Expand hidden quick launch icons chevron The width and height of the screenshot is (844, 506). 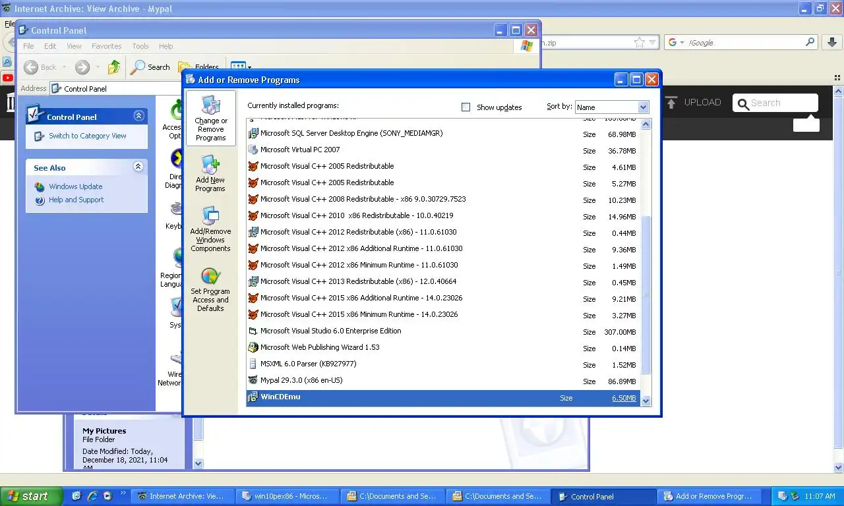(x=123, y=493)
